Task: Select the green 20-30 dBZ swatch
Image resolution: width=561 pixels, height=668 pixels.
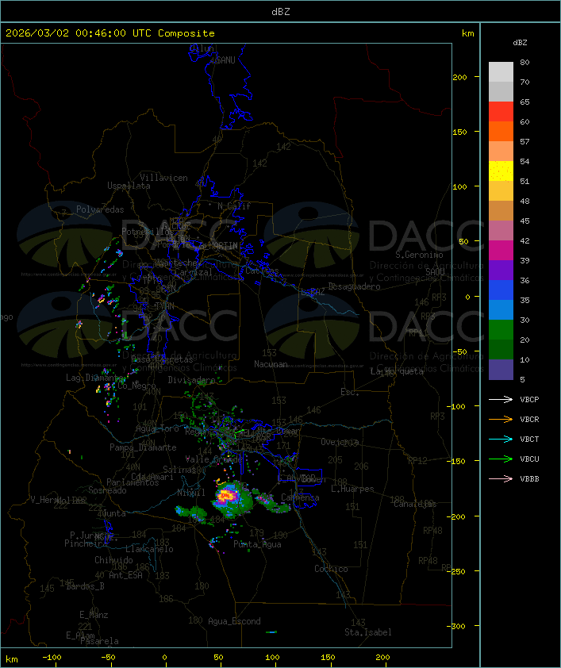Action: [x=501, y=330]
